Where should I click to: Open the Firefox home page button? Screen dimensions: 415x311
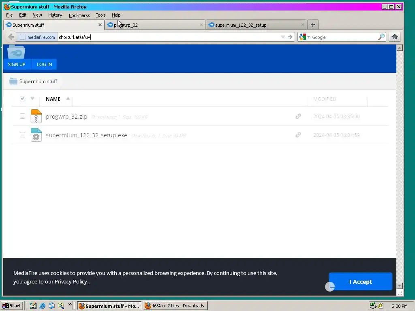click(395, 37)
